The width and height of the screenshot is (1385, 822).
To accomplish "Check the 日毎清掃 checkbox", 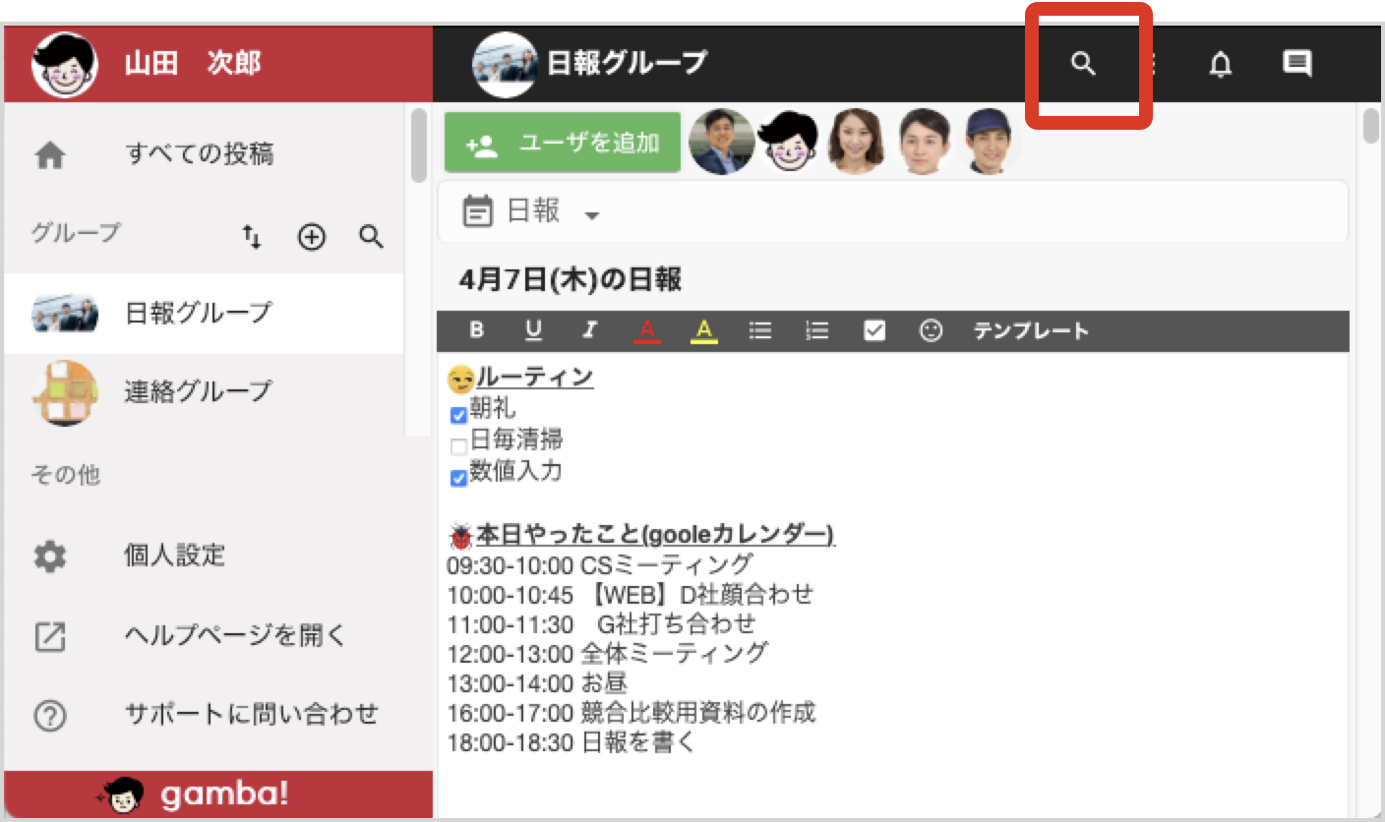I will coord(458,446).
